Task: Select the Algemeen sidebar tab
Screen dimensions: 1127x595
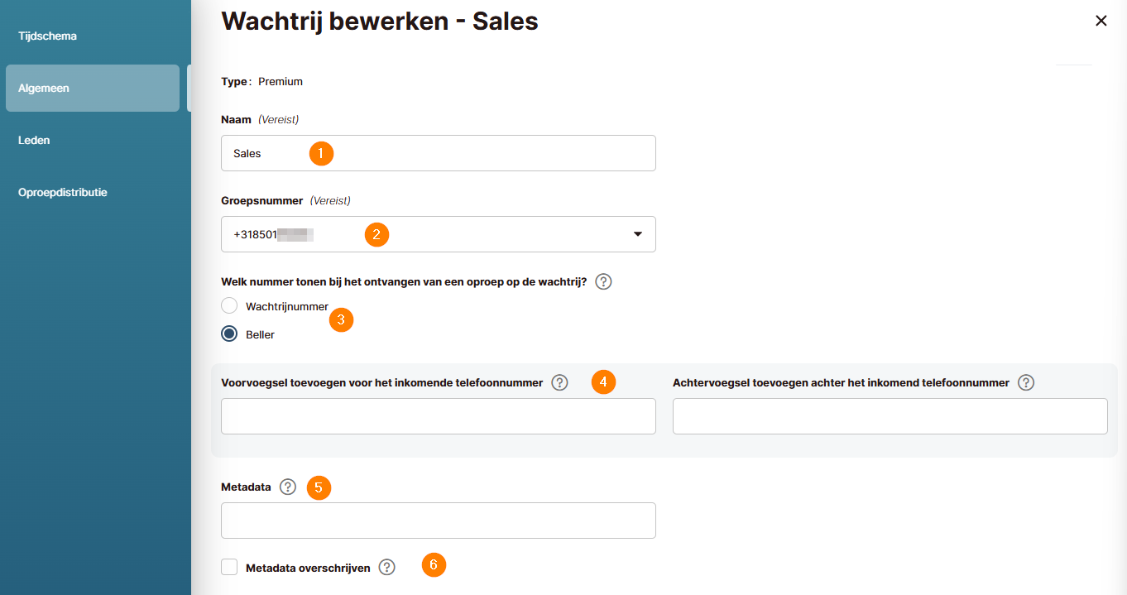Action: (92, 89)
